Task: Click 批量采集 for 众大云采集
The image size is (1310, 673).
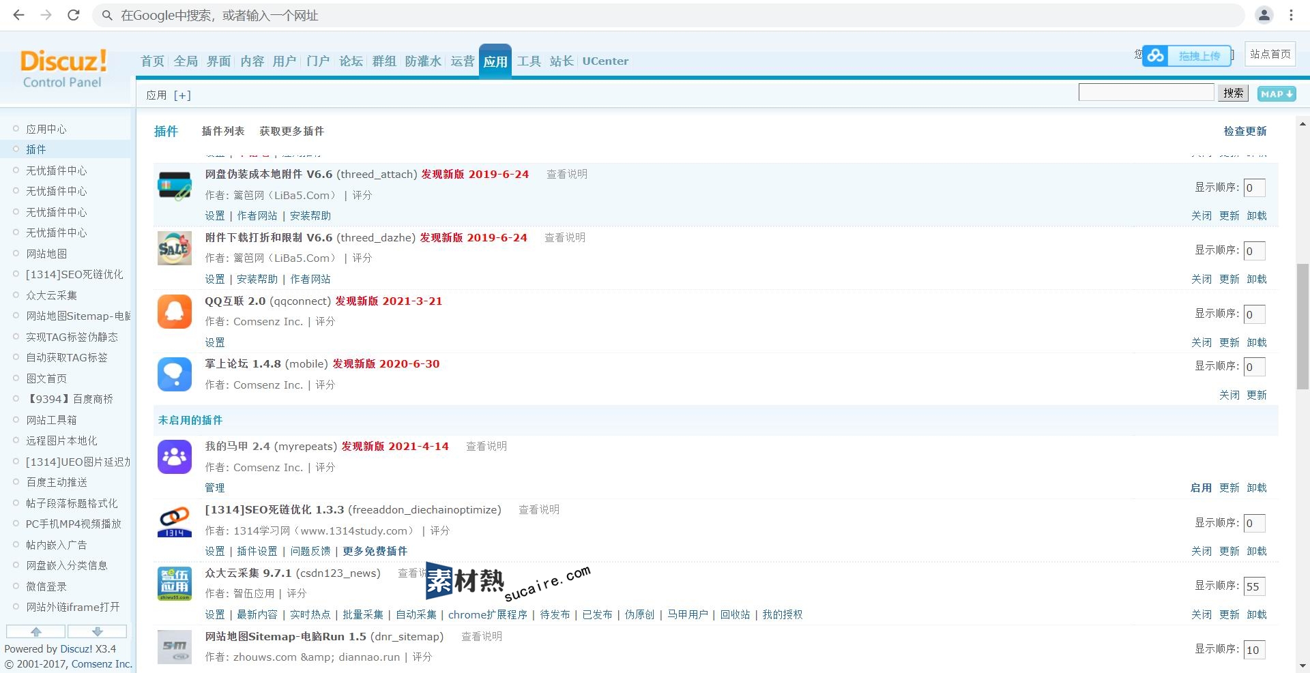Action: [x=363, y=614]
